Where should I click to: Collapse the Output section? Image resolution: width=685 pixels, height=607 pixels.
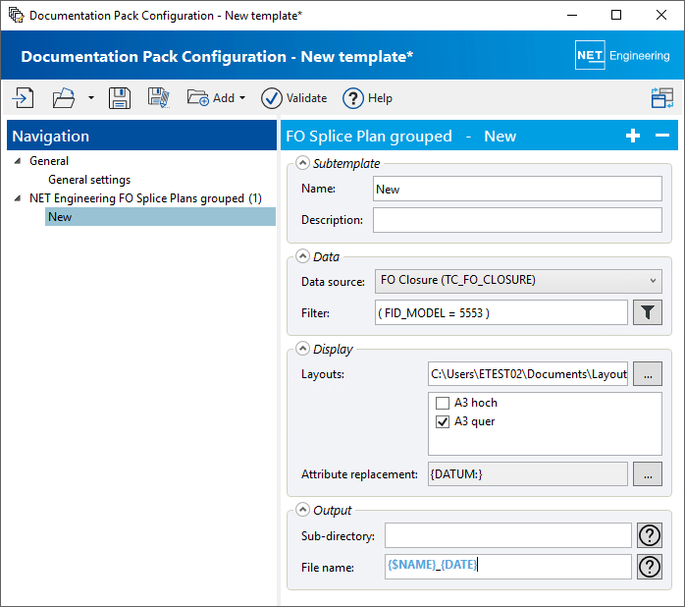click(x=303, y=510)
